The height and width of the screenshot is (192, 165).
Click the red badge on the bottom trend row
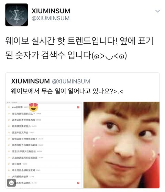78,183
